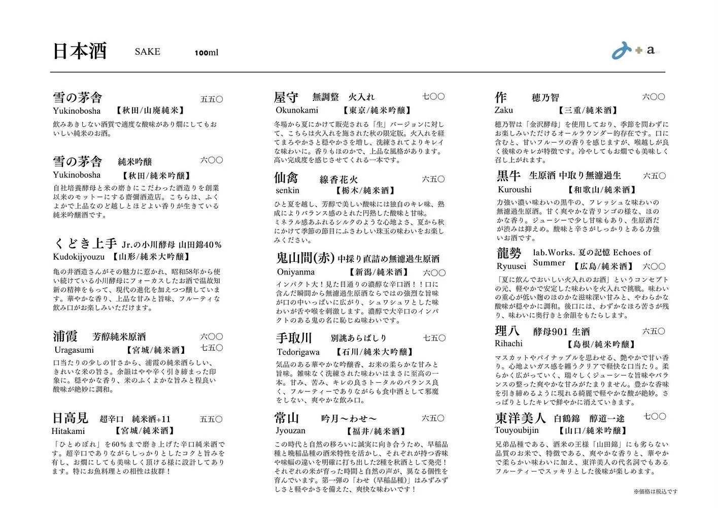The image size is (718, 508).
Task: Click the 【三重/純米酒】 tag under 作
Action: pyautogui.click(x=588, y=110)
